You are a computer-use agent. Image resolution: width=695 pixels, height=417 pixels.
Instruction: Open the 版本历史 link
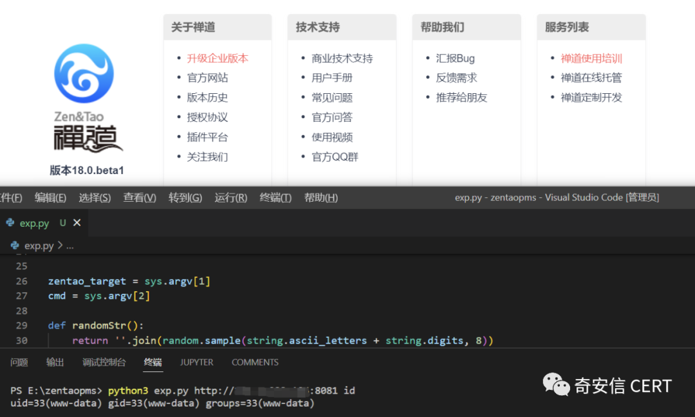pos(207,98)
